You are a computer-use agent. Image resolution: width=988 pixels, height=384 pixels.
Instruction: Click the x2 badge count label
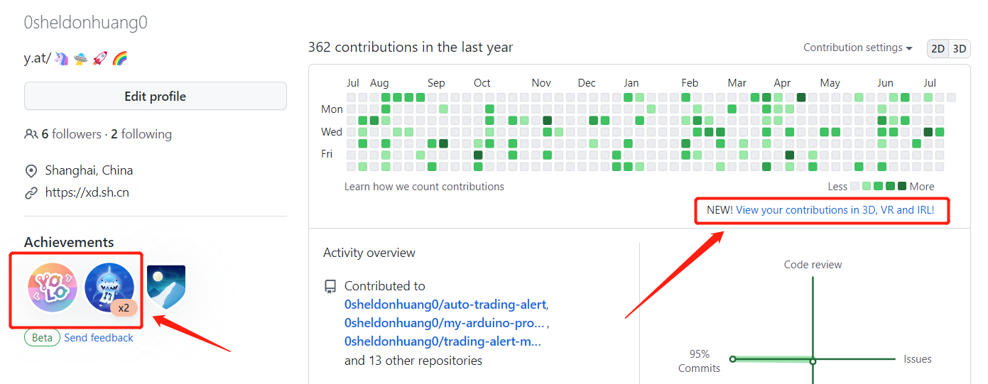coord(124,308)
